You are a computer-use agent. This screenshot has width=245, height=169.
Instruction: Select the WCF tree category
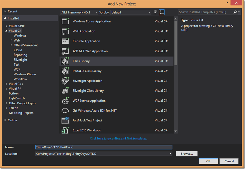pyautogui.click(x=17, y=69)
